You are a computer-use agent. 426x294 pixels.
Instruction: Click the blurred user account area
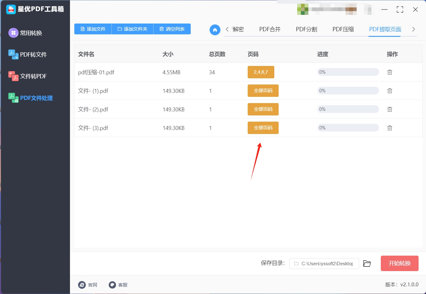click(334, 9)
